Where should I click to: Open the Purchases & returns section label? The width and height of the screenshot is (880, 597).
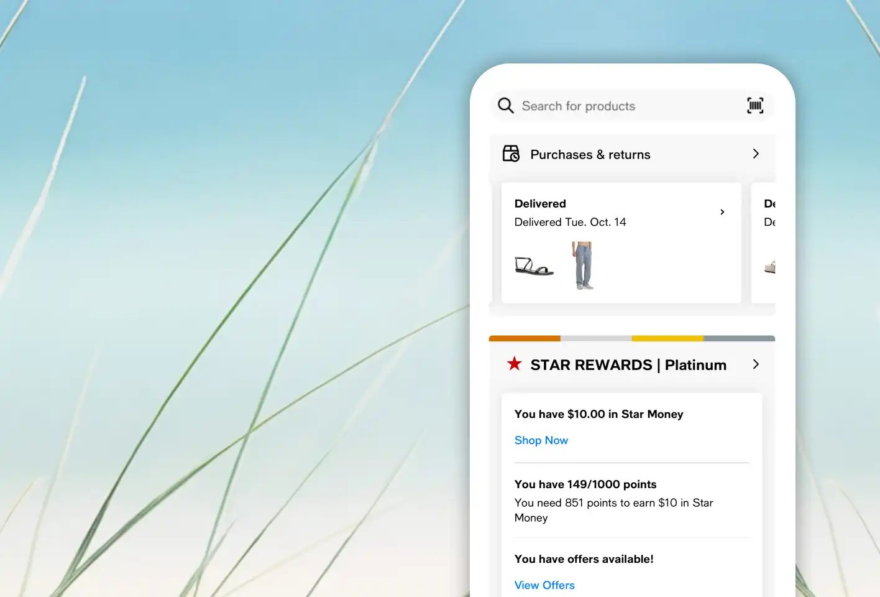[x=590, y=155]
